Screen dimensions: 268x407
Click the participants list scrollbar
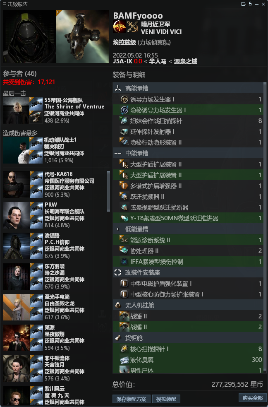(x=109, y=191)
